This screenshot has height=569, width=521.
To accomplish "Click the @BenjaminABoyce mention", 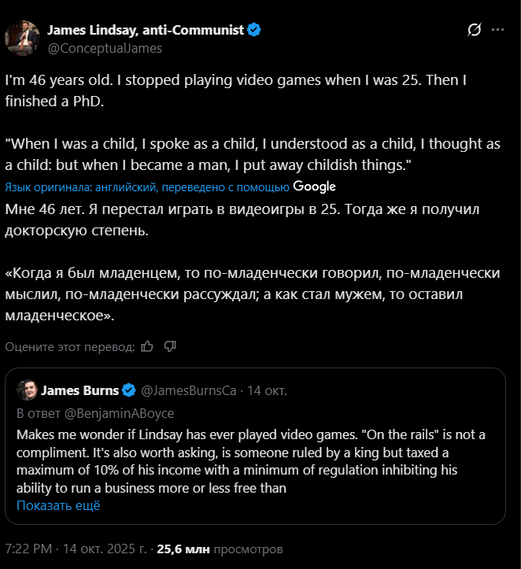I will [119, 413].
